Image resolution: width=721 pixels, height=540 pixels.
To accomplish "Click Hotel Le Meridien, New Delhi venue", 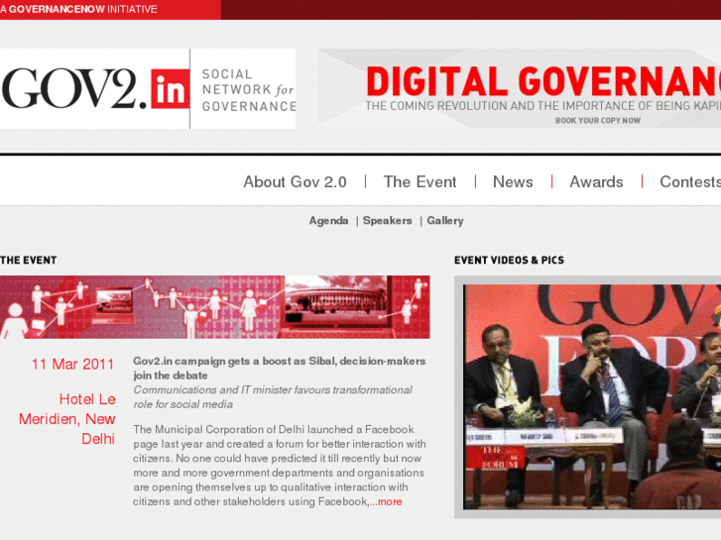I will click(67, 419).
